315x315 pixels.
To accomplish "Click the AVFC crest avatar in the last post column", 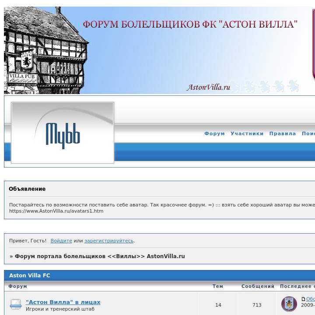I will [x=289, y=304].
